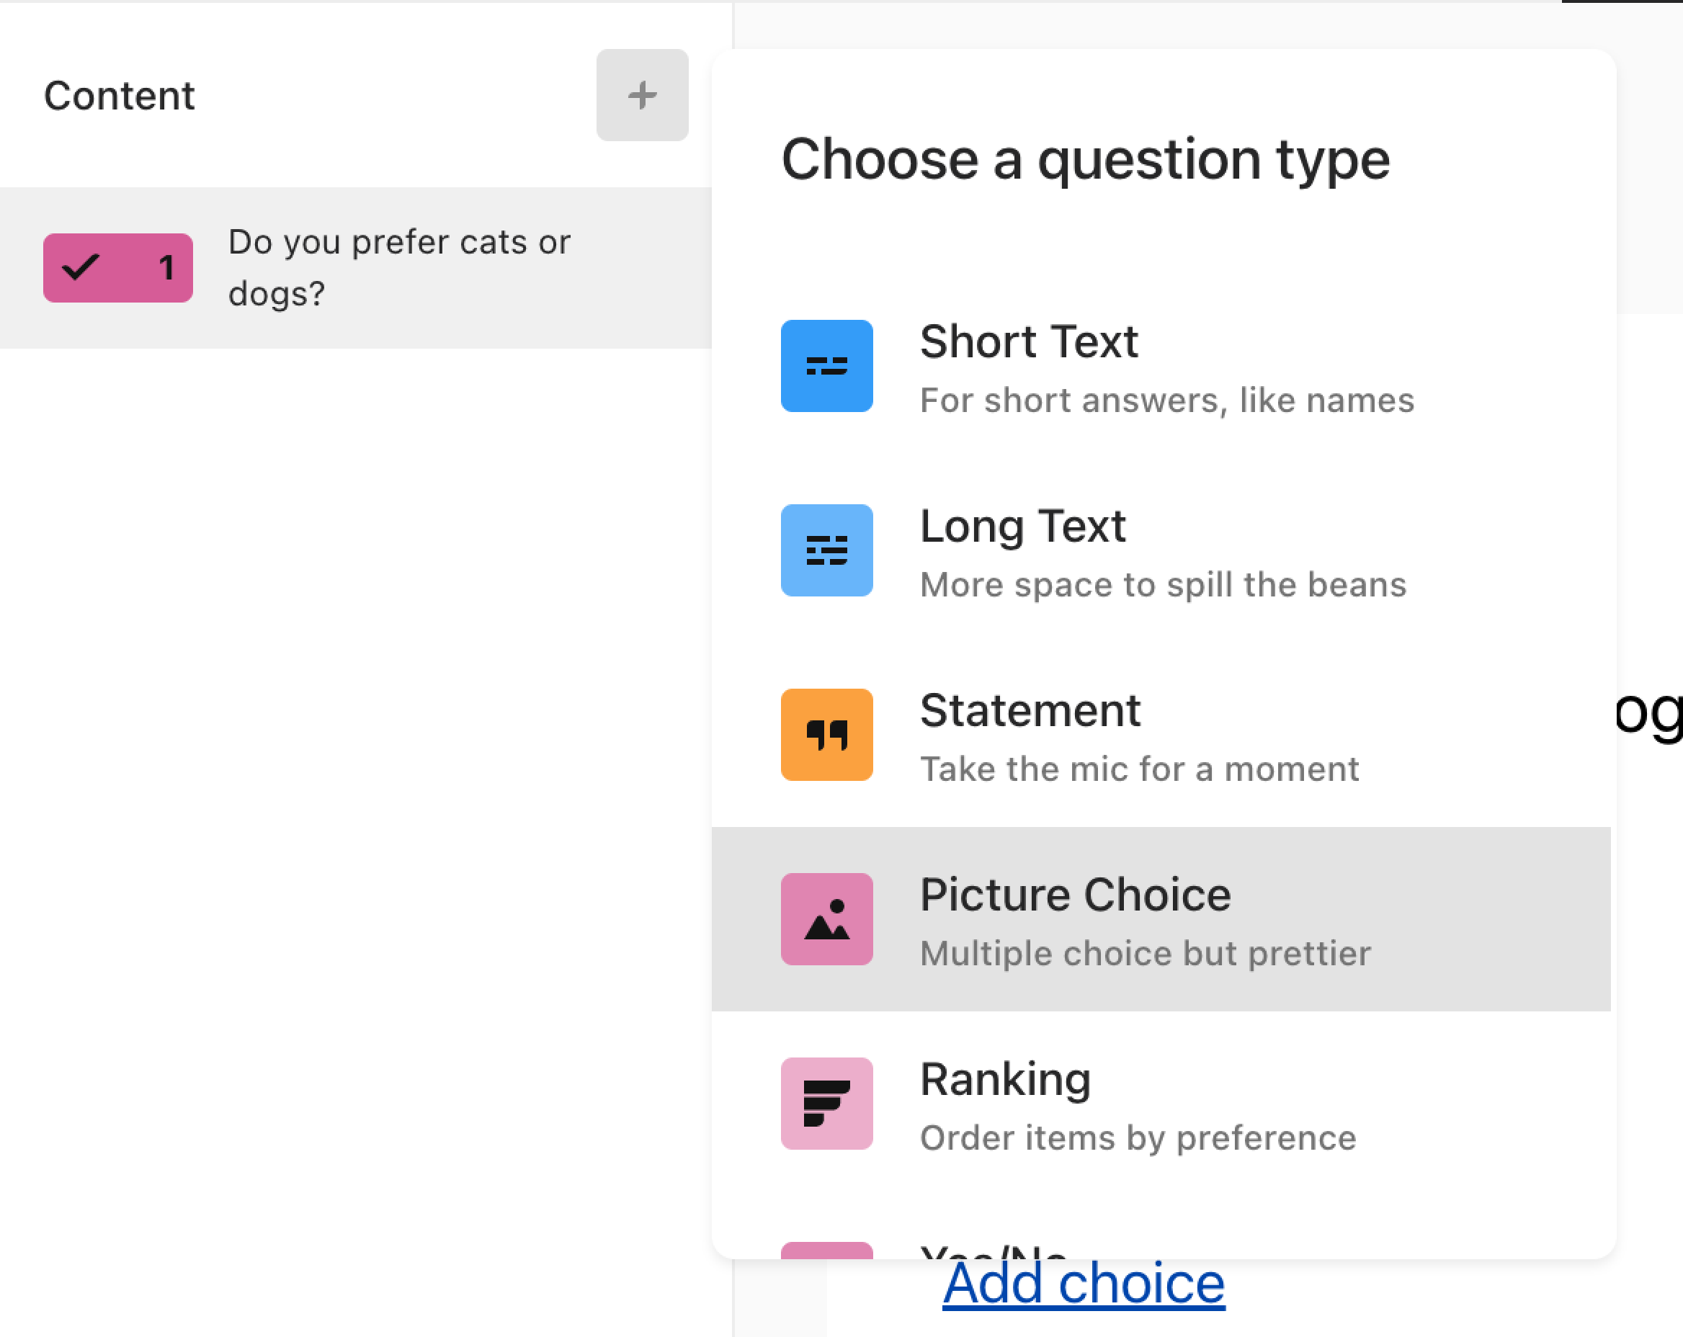Click "More space to spill the beans" text
Screen dimensions: 1683x1337
(1163, 586)
